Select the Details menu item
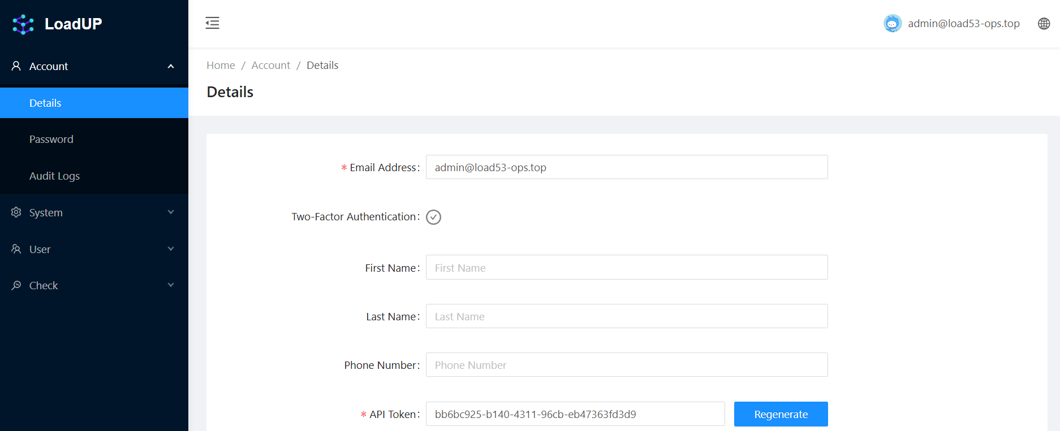 (x=45, y=103)
